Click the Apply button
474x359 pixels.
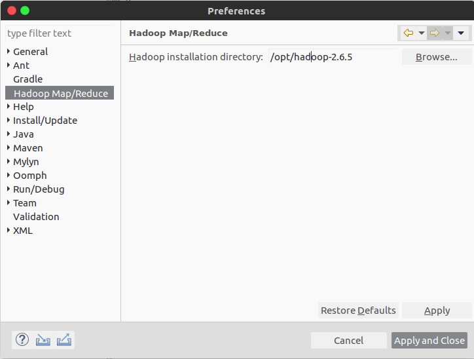click(x=437, y=311)
